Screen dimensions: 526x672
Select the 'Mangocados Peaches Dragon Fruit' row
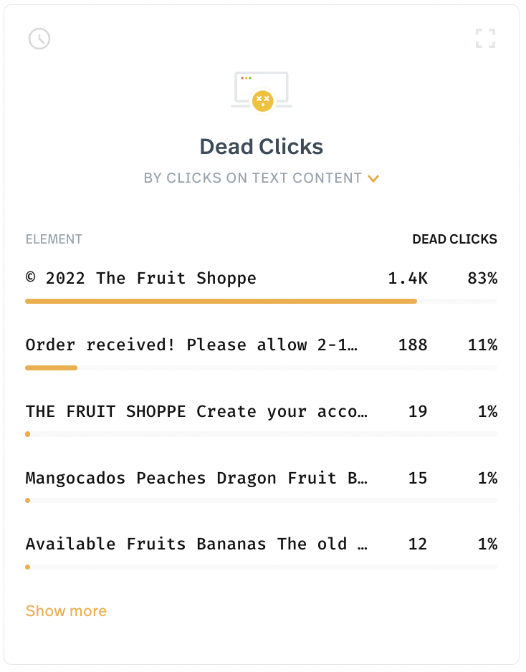coord(261,485)
